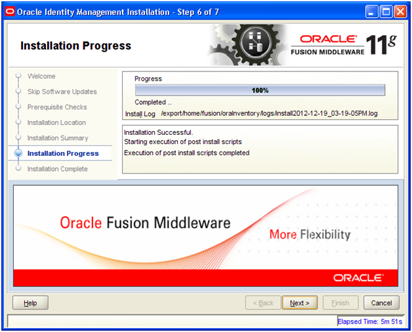Select the Installation Progress step
The image size is (412, 332).
pyautogui.click(x=63, y=153)
